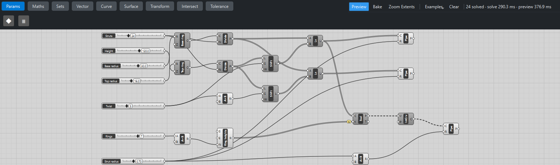Viewport: 560px width, 165px height.
Task: Click the yellow G graft tag on Eval
Action: point(349,122)
